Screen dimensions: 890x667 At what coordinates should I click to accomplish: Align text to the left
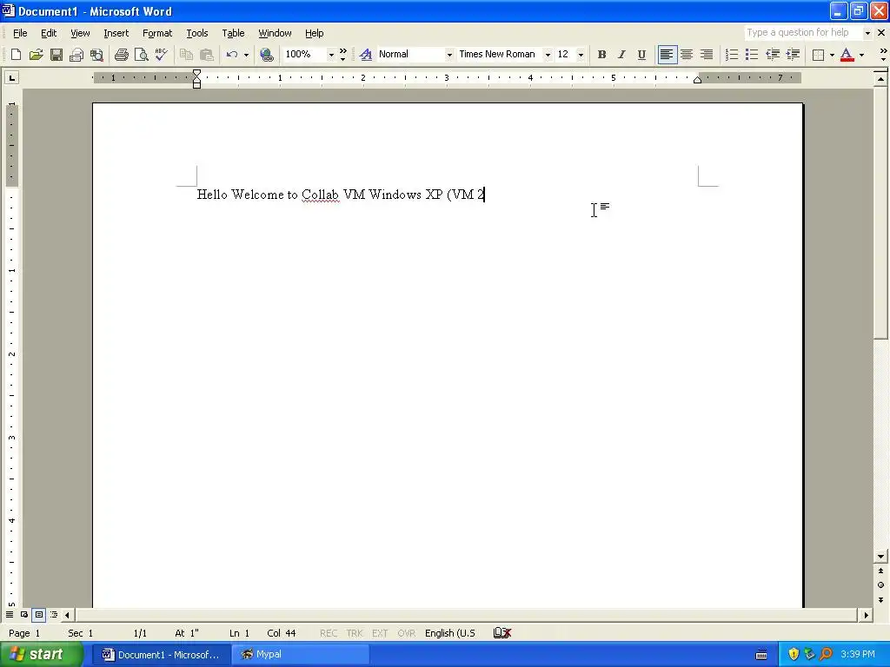click(x=667, y=55)
